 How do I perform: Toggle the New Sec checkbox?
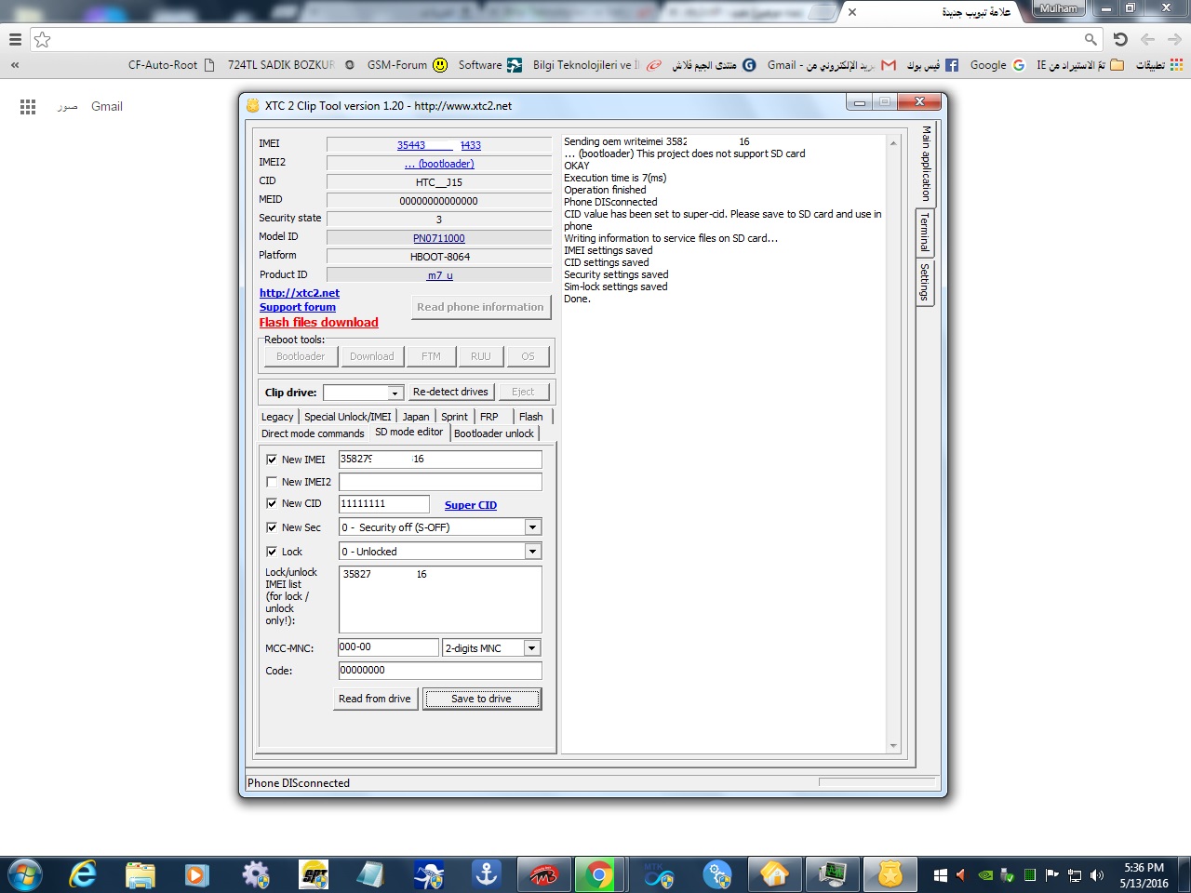pos(272,527)
